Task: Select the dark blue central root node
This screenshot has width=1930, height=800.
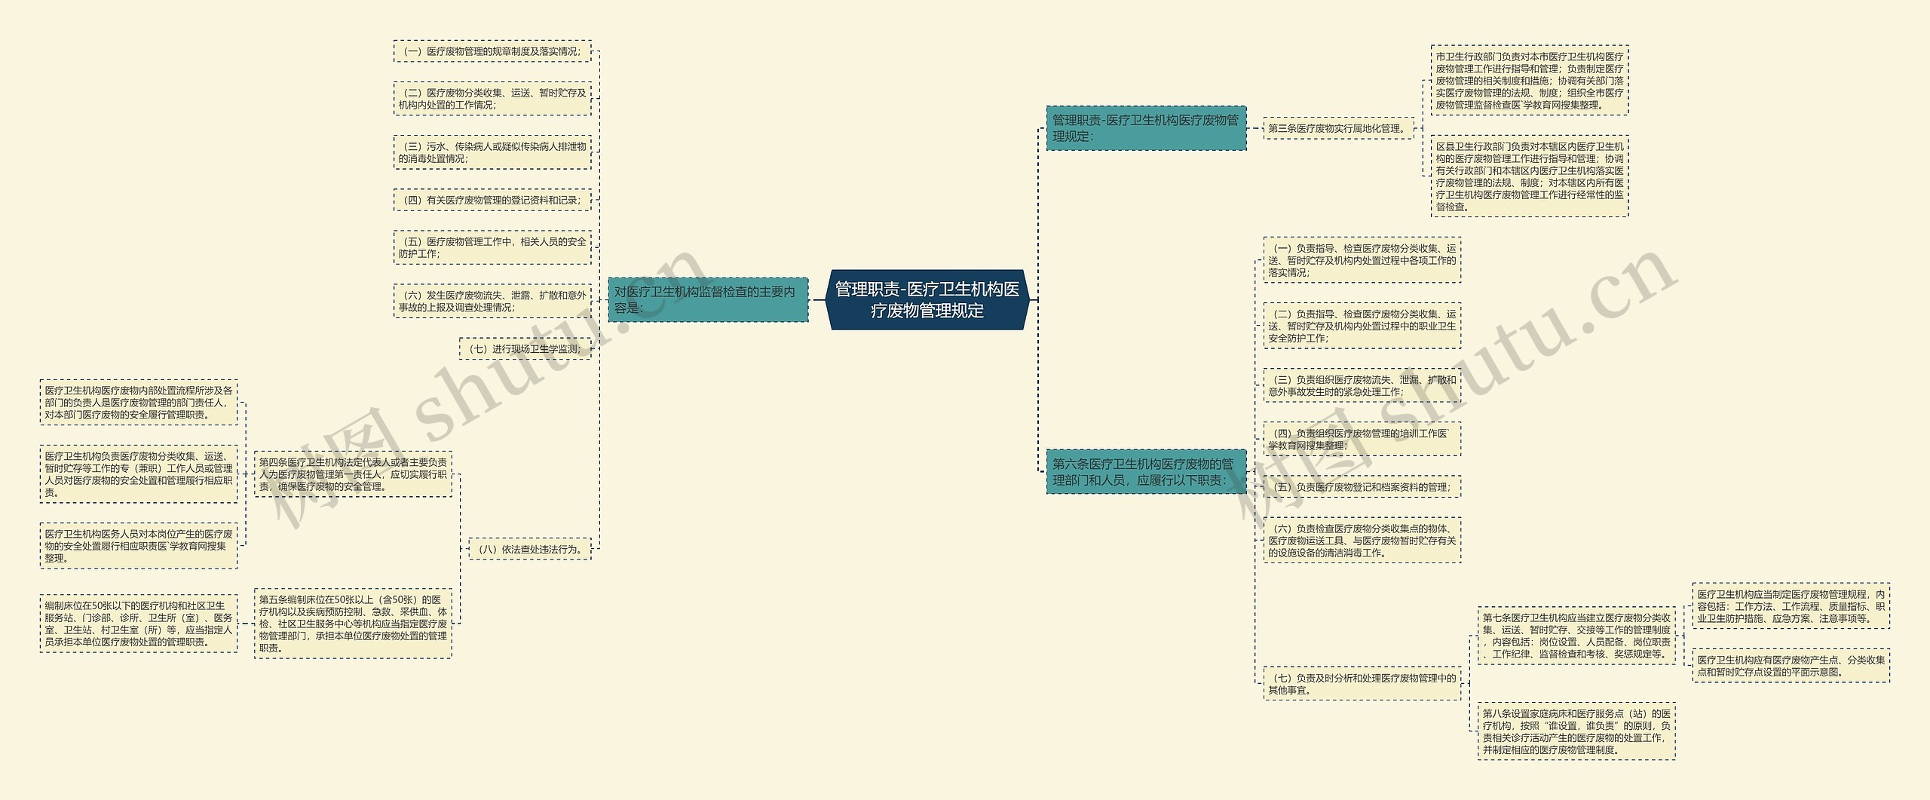Action: (x=927, y=300)
